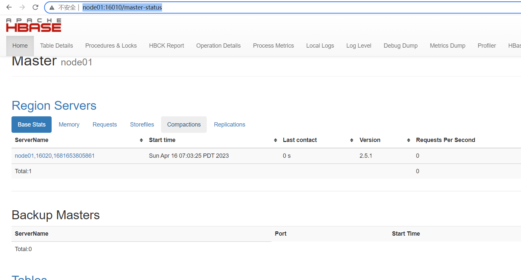Screen dimensions: 521x280
Task: Click the Apache HBase logo
Action: (x=34, y=25)
